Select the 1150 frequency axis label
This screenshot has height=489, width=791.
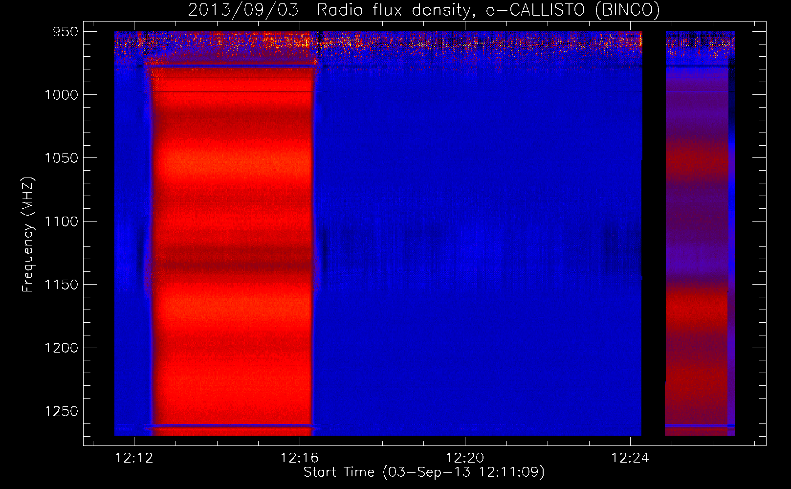[x=62, y=285]
